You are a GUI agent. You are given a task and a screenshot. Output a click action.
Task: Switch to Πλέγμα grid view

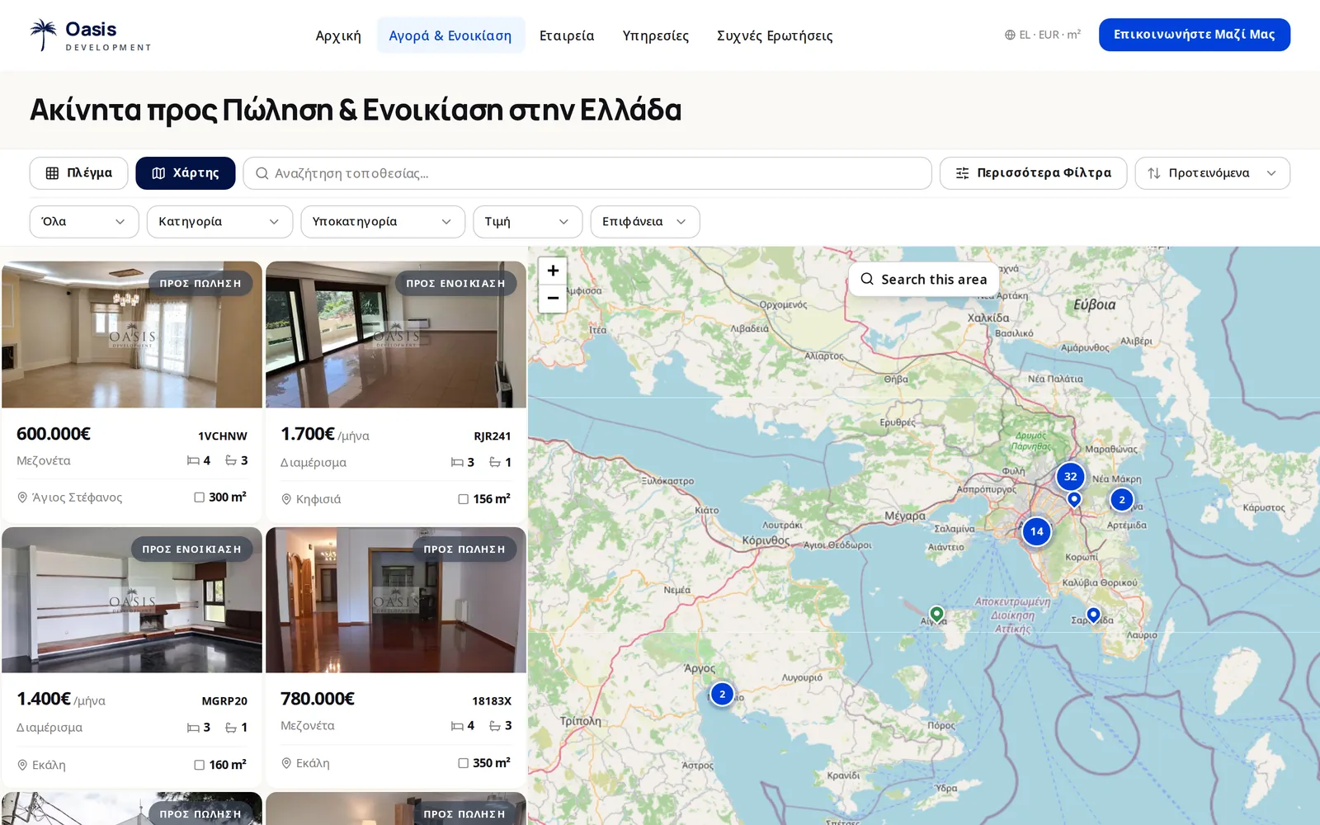[x=78, y=173]
